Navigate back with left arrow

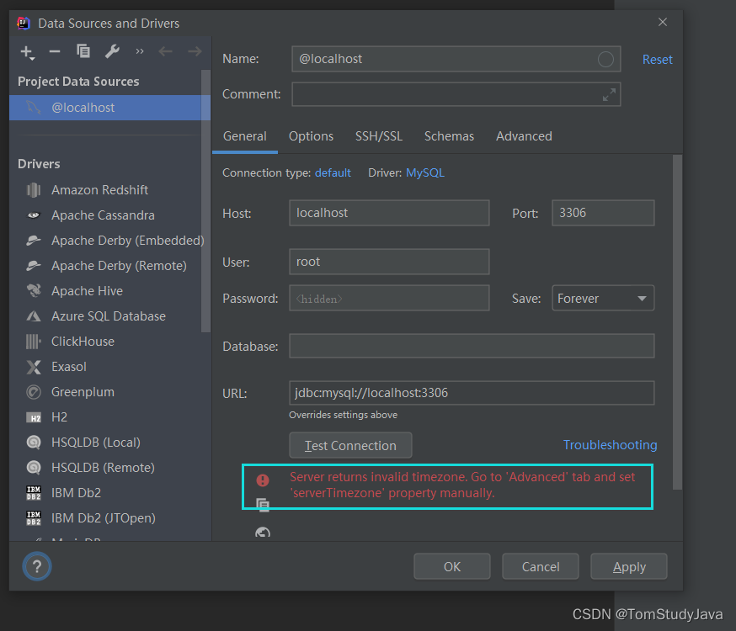click(x=165, y=51)
